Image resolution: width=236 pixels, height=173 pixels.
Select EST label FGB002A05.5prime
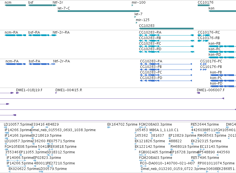pyautogui.click(x=155, y=152)
